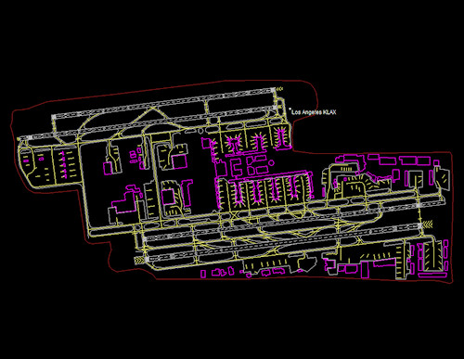Select the yellow chevrons at southeast runway end
Screen dimensions: 464x359
tap(428, 224)
